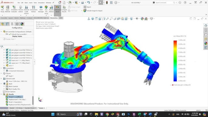
Task: Select Strain1 (-Equivalent-) result
Action: tap(14, 102)
